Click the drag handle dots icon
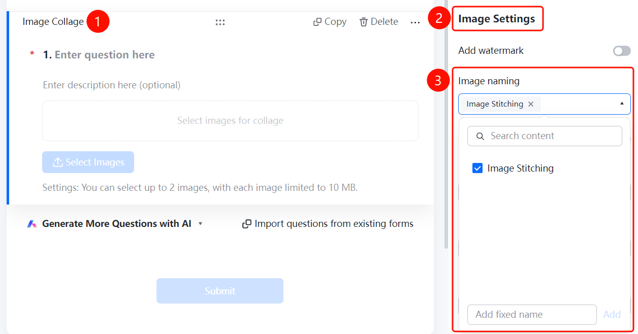 click(x=220, y=22)
